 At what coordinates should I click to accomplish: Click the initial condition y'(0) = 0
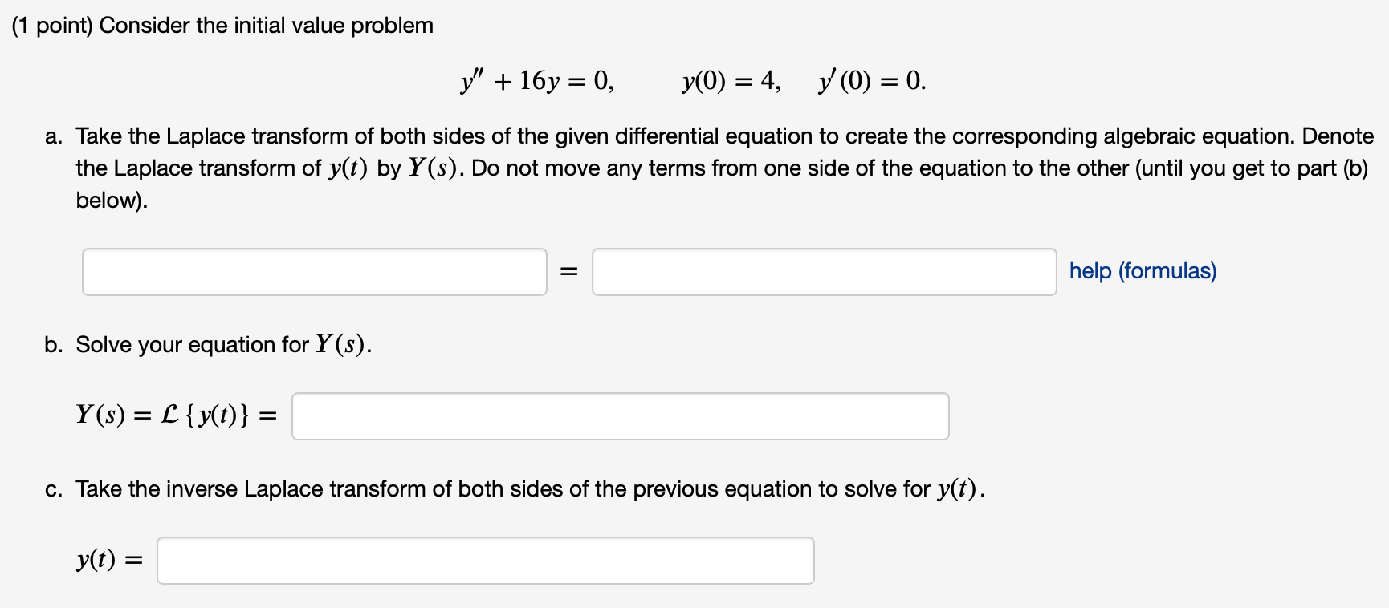point(870,79)
